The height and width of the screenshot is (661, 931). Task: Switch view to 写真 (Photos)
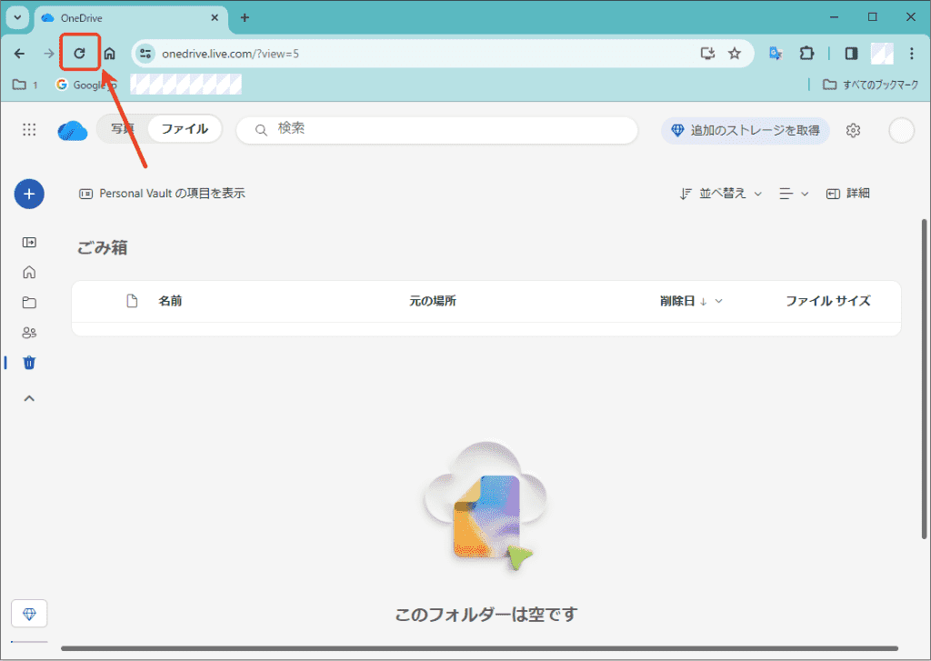[x=123, y=129]
